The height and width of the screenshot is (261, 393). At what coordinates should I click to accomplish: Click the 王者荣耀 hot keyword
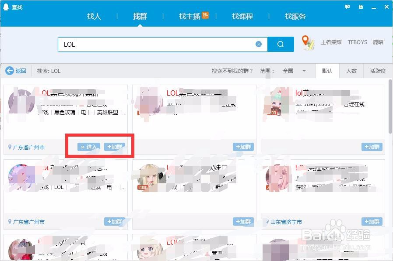point(331,42)
